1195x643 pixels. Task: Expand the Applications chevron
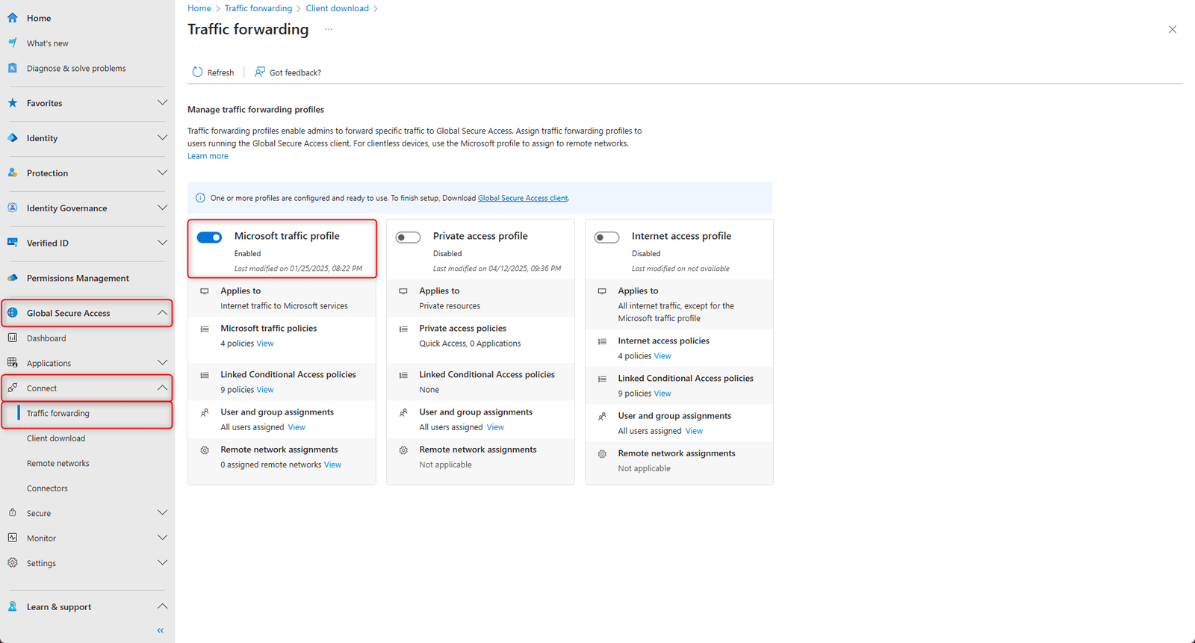pyautogui.click(x=162, y=363)
